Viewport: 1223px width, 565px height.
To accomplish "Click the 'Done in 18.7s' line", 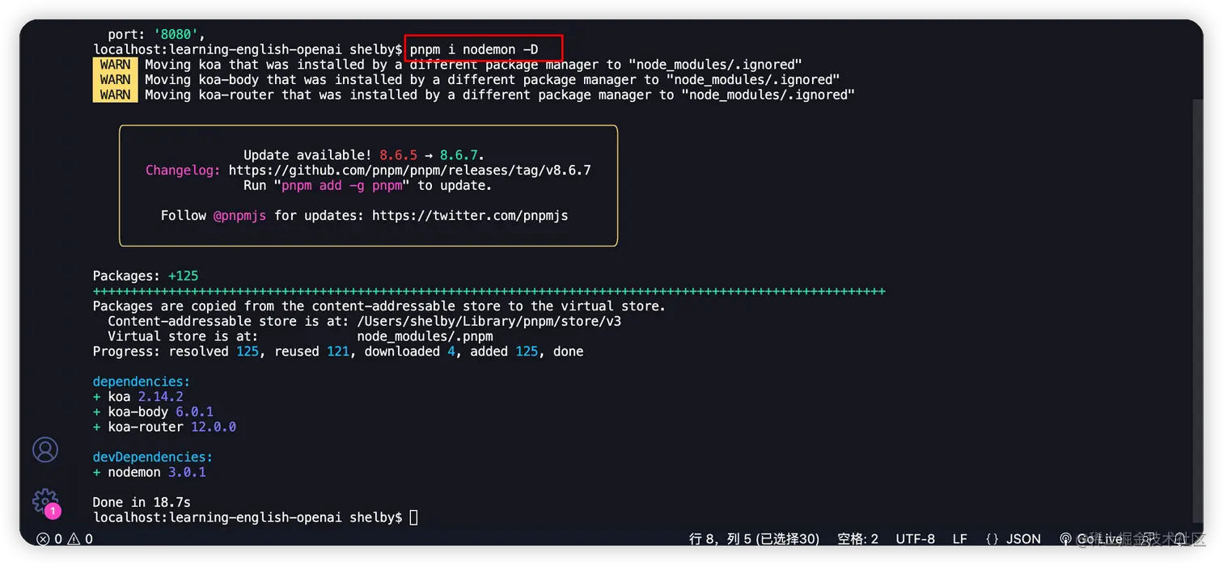I will coord(142,503).
